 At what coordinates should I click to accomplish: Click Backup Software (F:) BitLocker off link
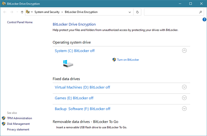pyautogui.click(x=82, y=109)
